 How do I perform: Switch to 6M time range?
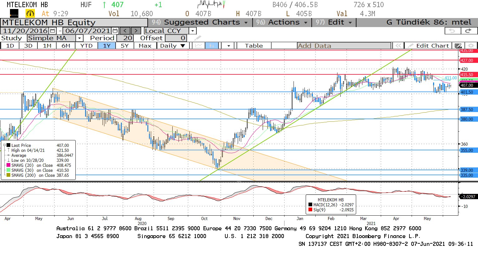[66, 46]
